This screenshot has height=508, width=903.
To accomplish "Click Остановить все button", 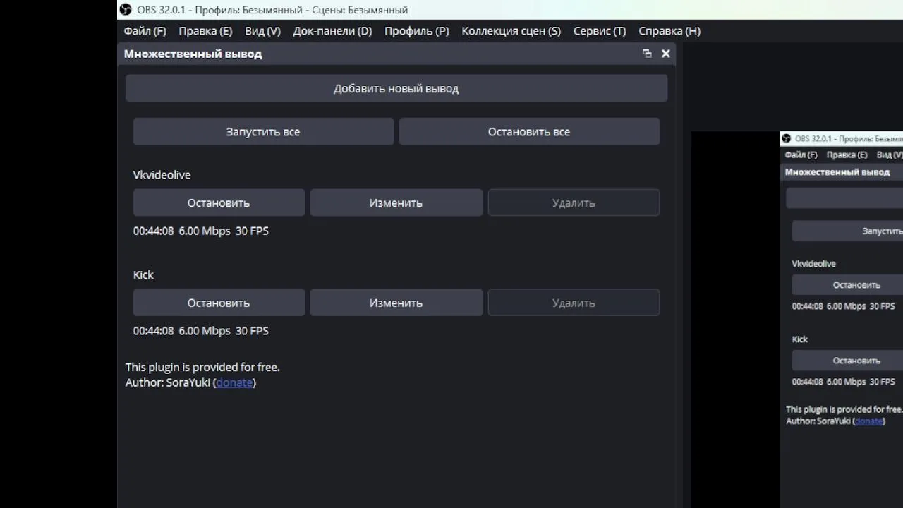I will point(529,132).
